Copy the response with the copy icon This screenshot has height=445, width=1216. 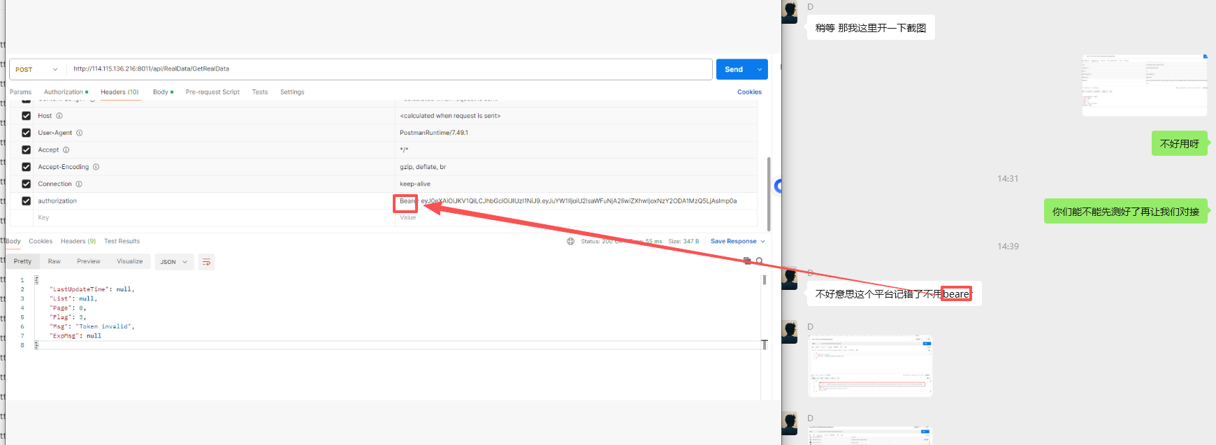[x=747, y=261]
